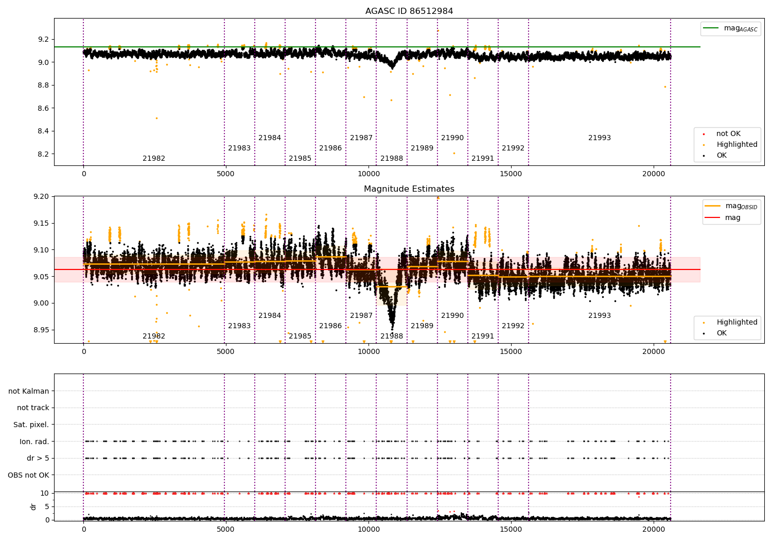Viewport: 772px width, 541px height.
Task: Click the red 'mag' legend line
Action: point(712,217)
